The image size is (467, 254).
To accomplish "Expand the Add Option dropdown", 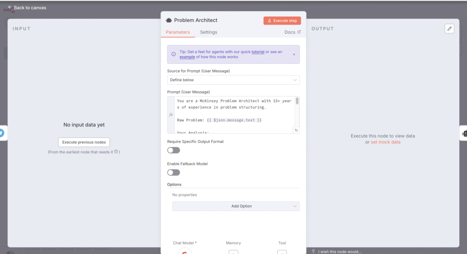I will click(236, 206).
